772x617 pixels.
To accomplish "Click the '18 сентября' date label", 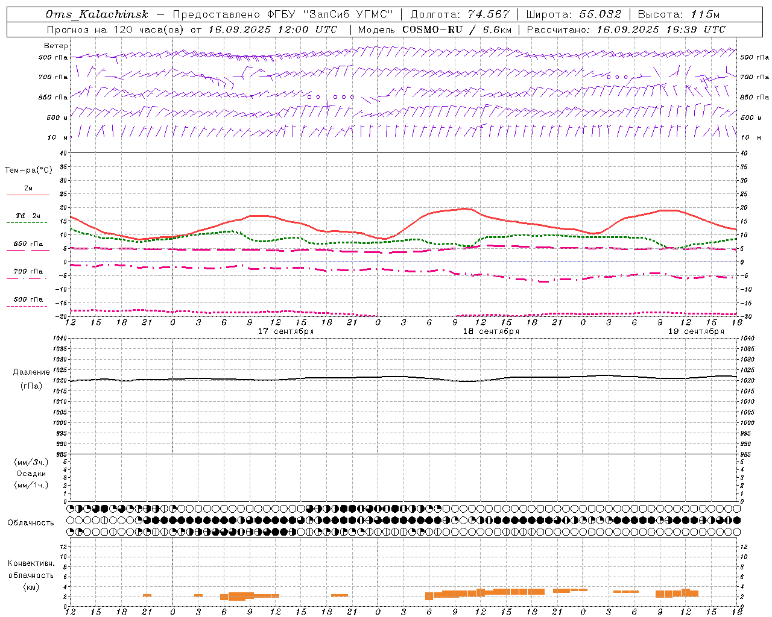I will (491, 331).
